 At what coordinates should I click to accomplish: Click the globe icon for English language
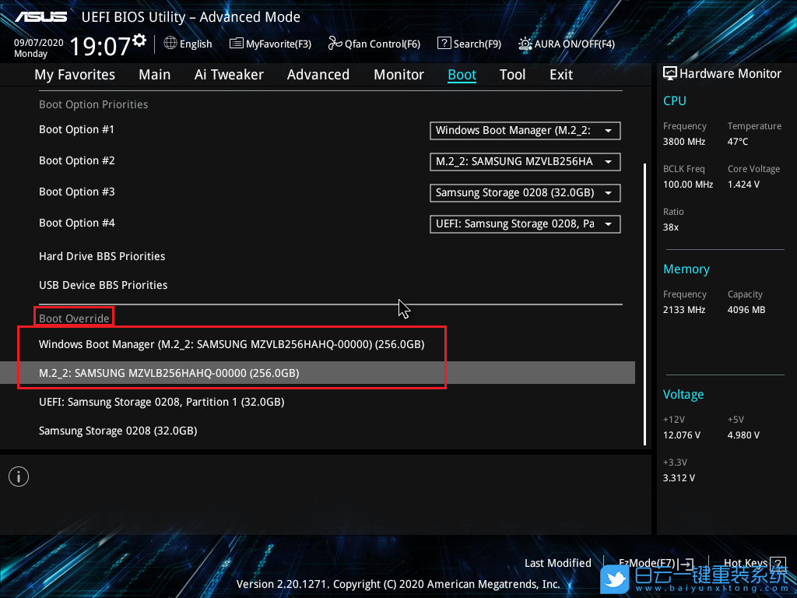click(x=170, y=44)
